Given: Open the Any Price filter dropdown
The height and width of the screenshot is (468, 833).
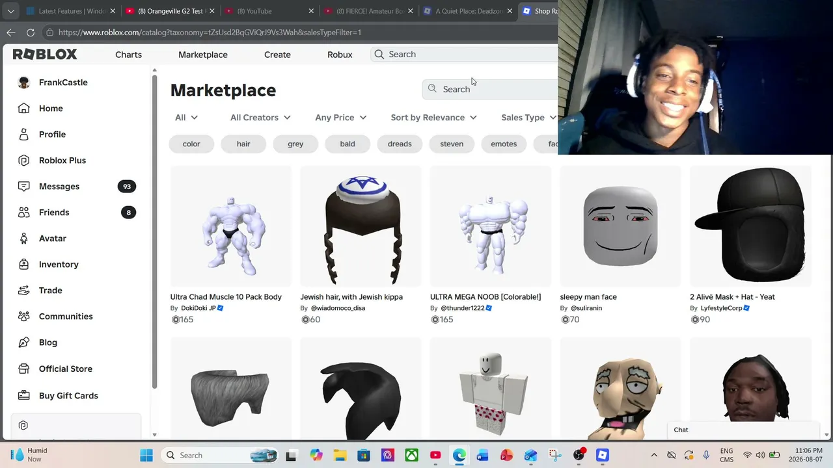Looking at the screenshot, I should point(340,118).
